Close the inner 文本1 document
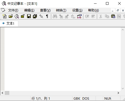This screenshot has height=101, width=125. click(123, 10)
